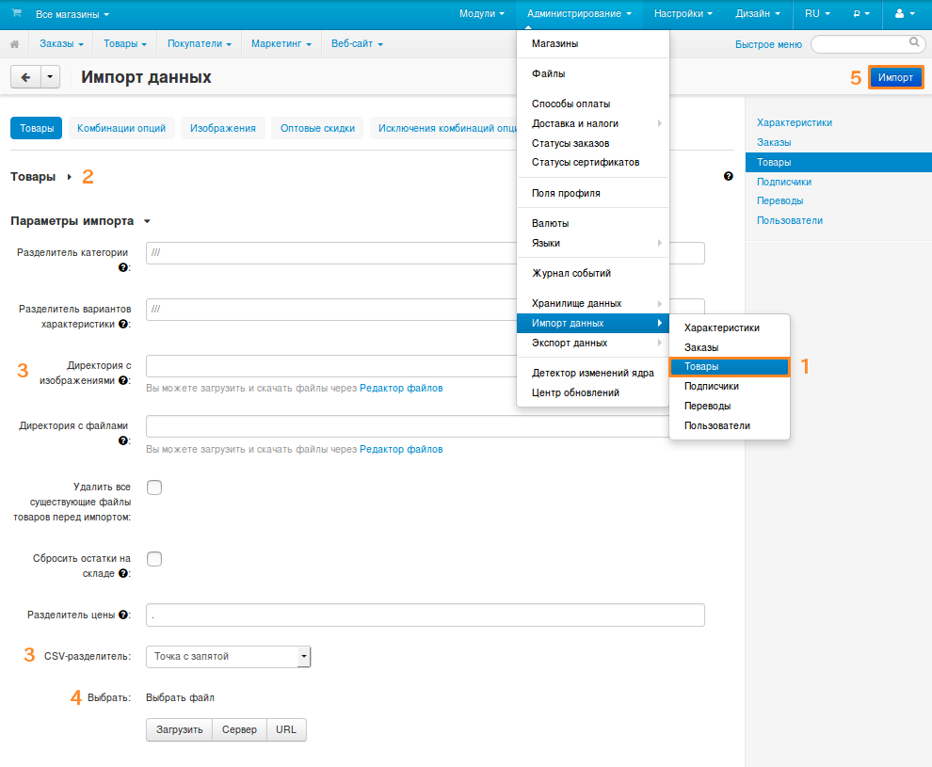Expand 'Доставка и налоги' submenu

point(592,123)
